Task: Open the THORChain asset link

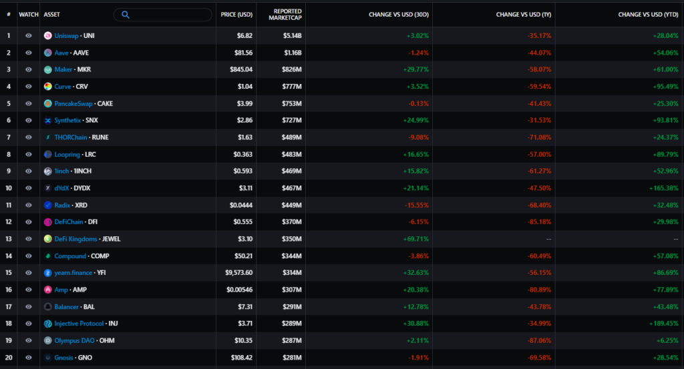Action: (x=72, y=137)
